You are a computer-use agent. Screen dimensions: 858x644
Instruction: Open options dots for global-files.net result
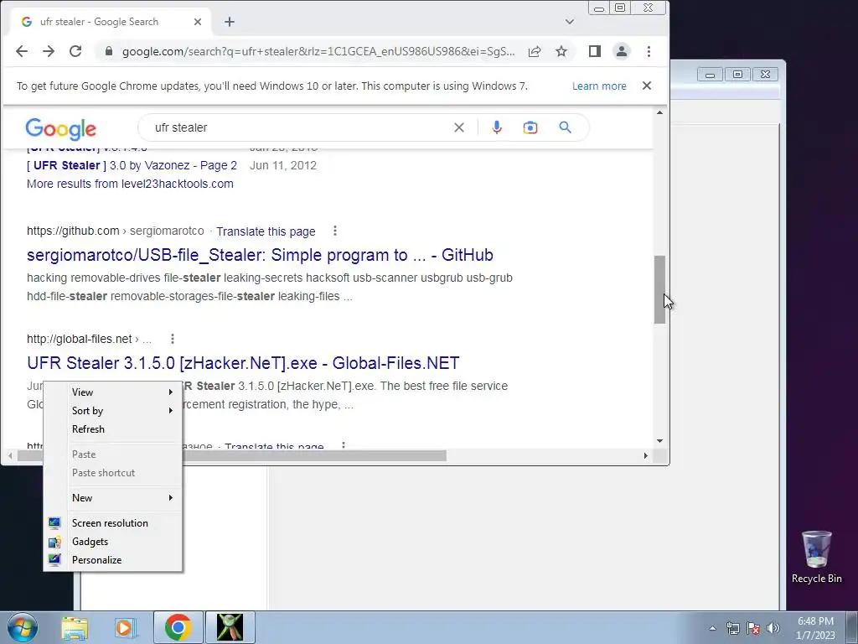[x=173, y=339]
